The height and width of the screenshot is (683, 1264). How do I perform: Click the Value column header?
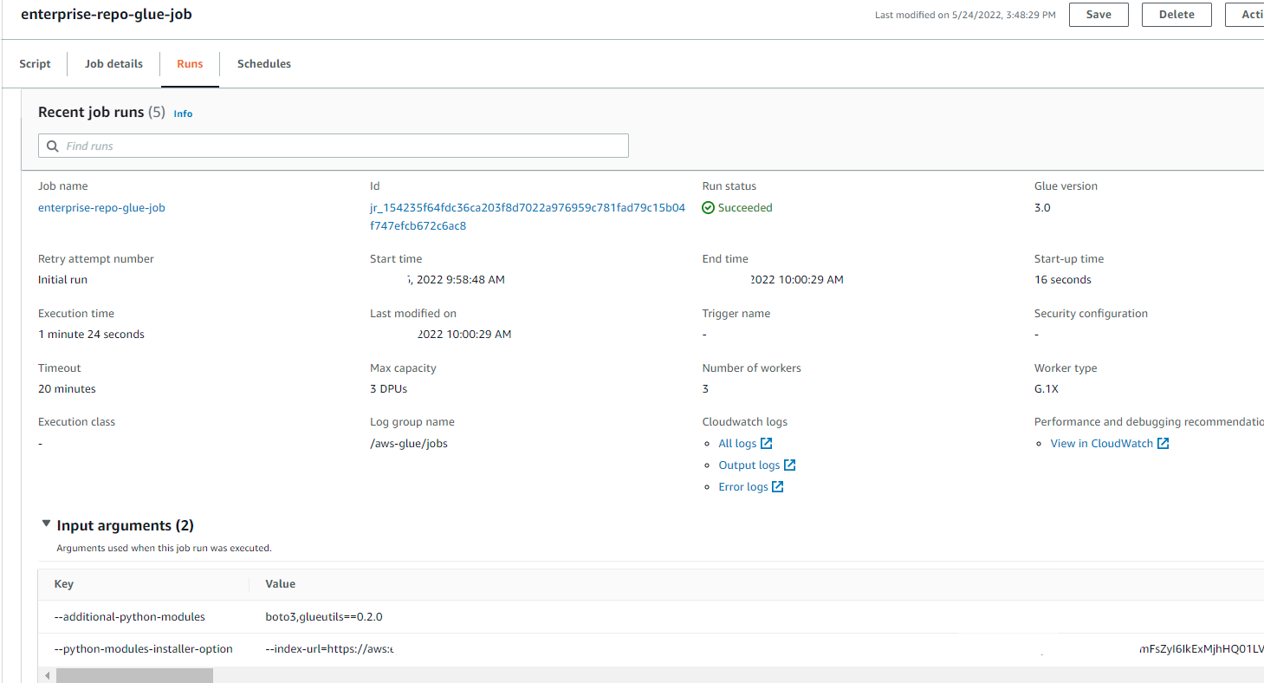point(280,584)
